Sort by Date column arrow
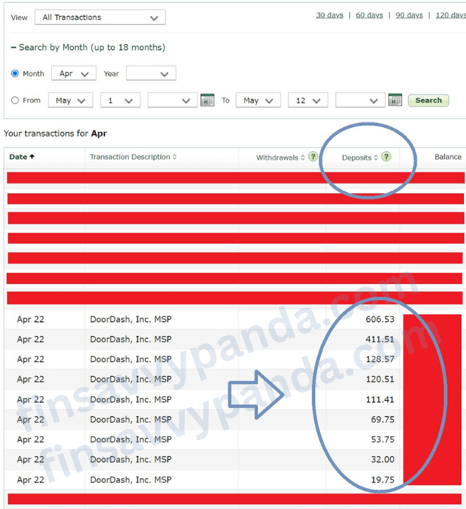This screenshot has height=509, width=466. 32,156
